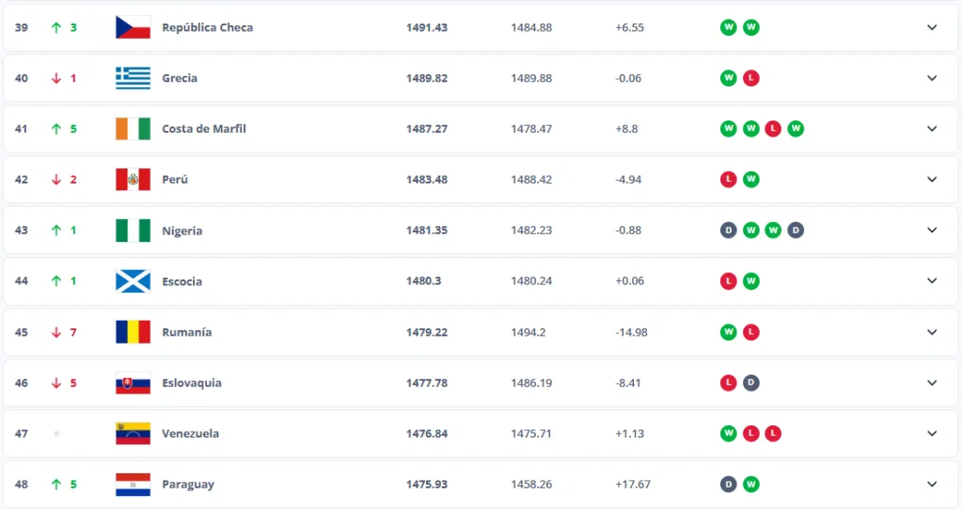Image resolution: width=963 pixels, height=510 pixels.
Task: Click the Escocia team name
Action: (182, 281)
